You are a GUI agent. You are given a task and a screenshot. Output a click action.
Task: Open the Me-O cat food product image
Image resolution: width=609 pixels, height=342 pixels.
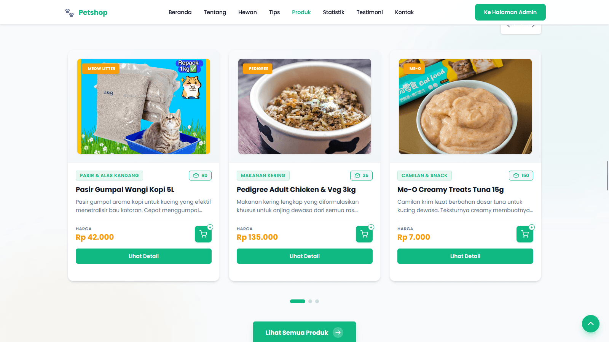click(x=465, y=106)
